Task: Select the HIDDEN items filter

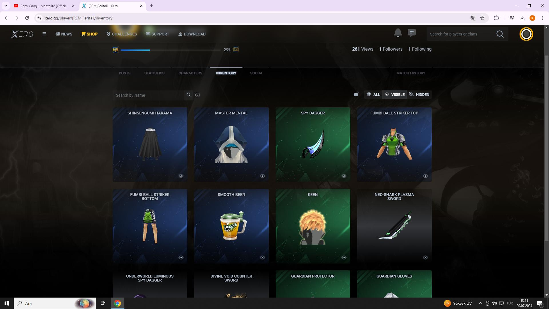Action: 419,94
